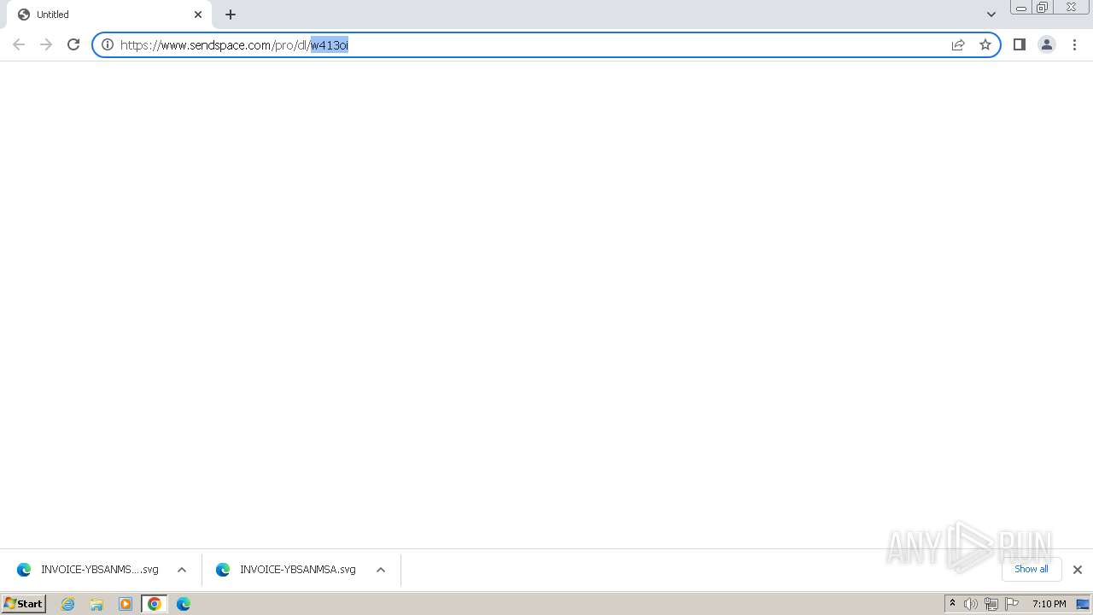The image size is (1093, 615).
Task: Open File Explorer from taskbar
Action: pyautogui.click(x=96, y=604)
